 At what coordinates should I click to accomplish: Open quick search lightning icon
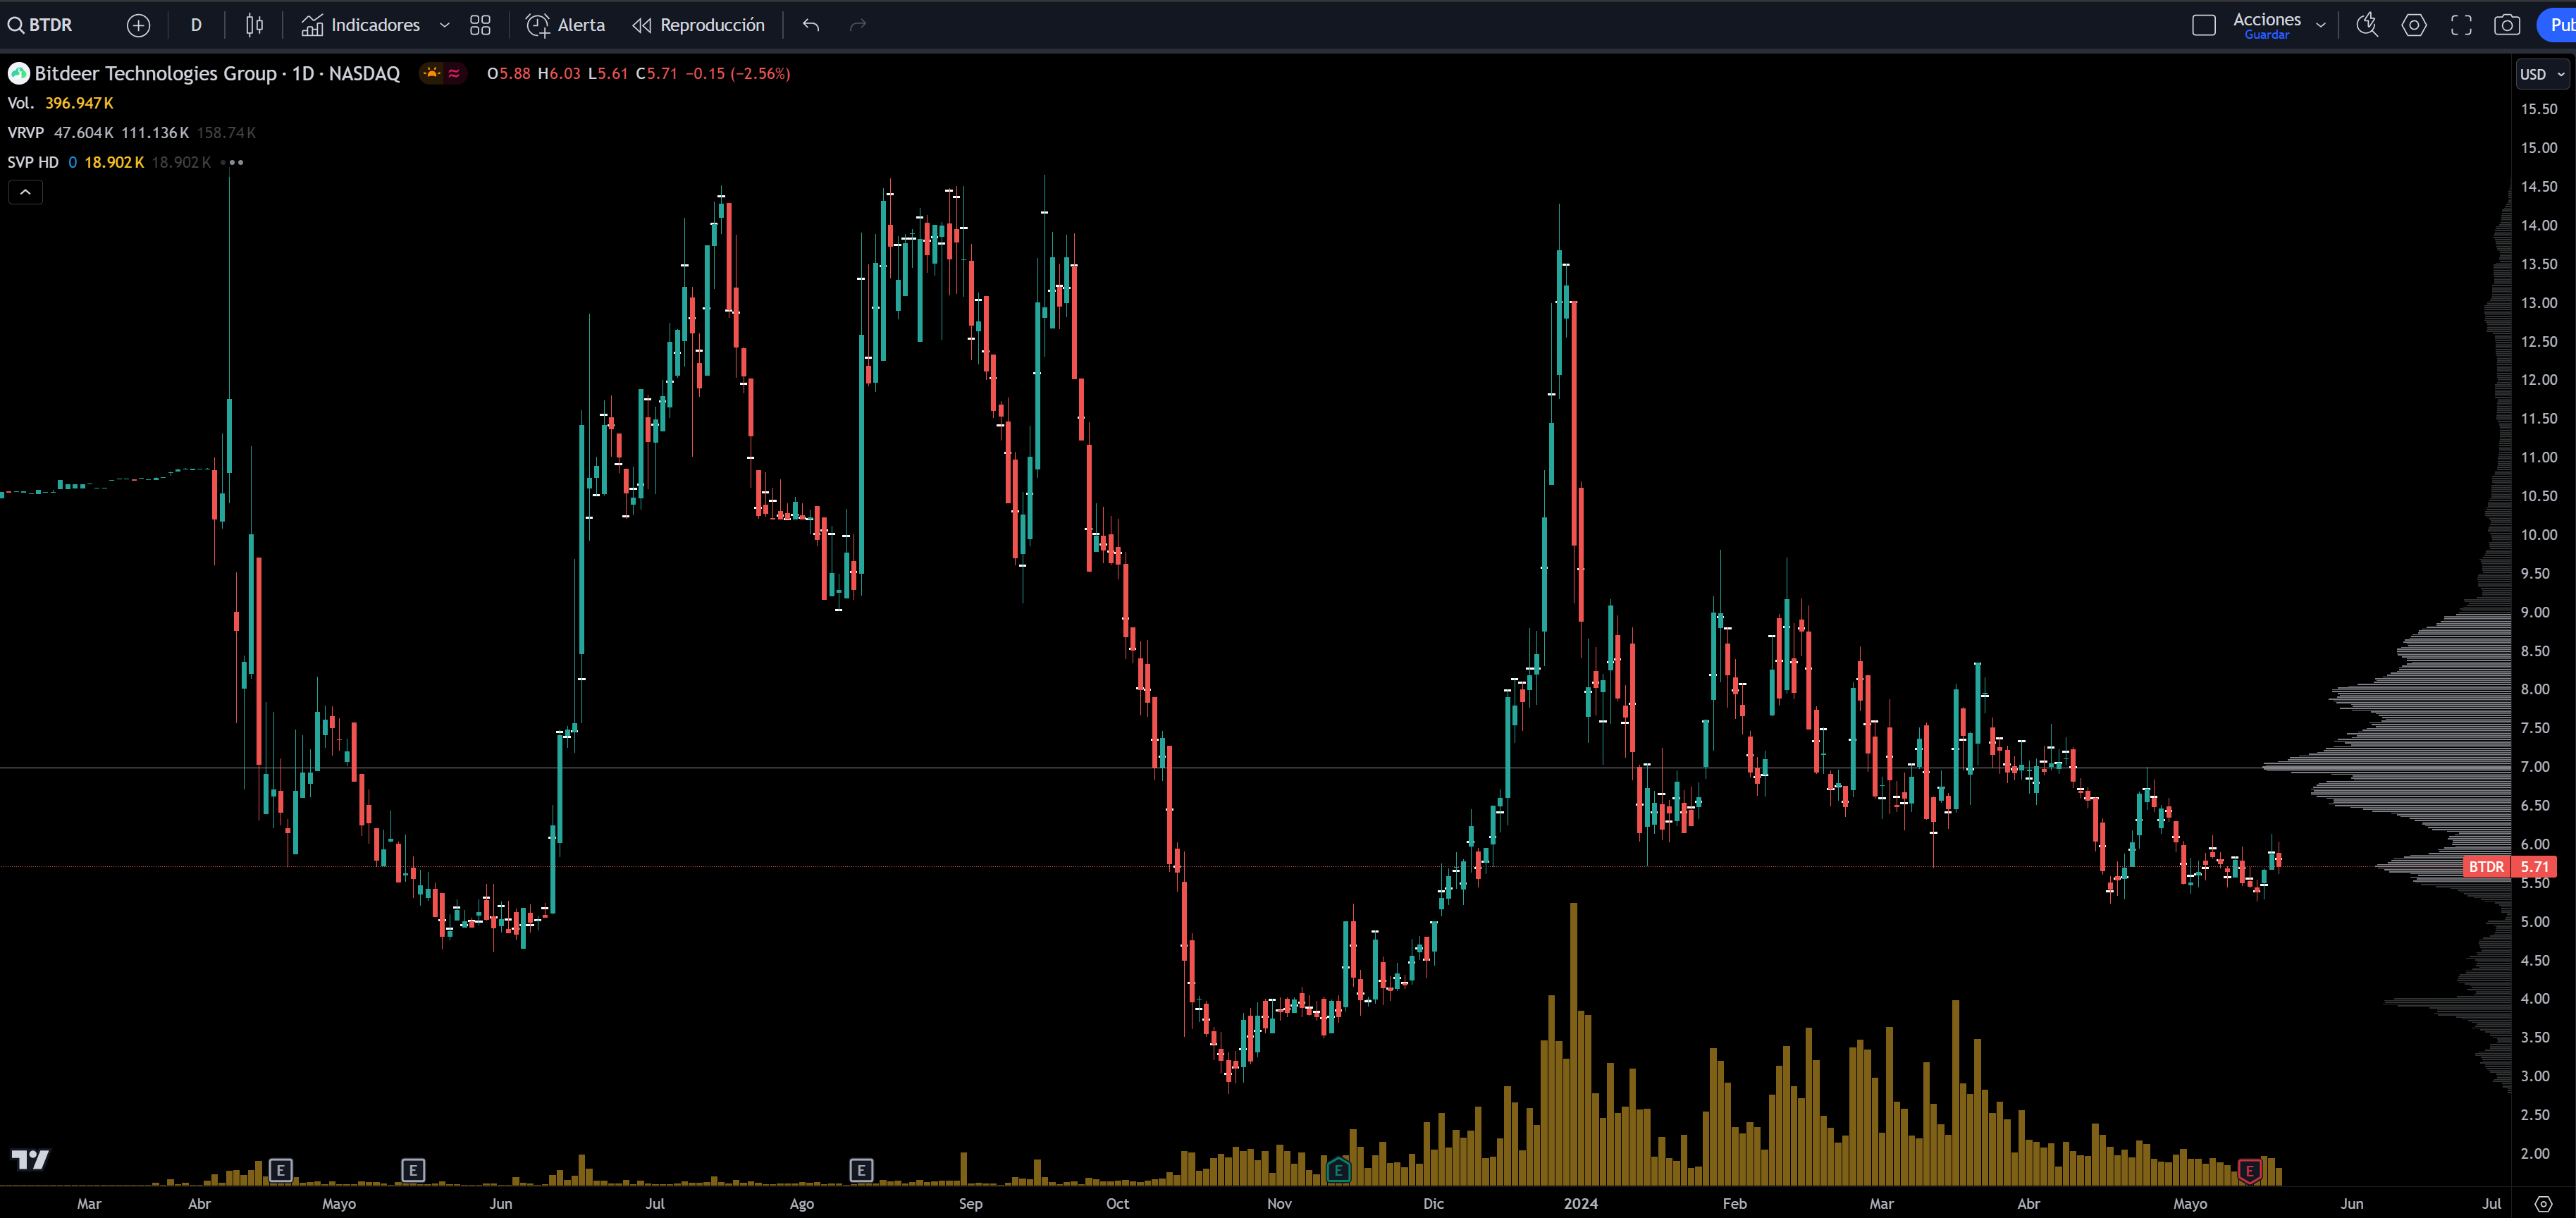pos(2367,25)
